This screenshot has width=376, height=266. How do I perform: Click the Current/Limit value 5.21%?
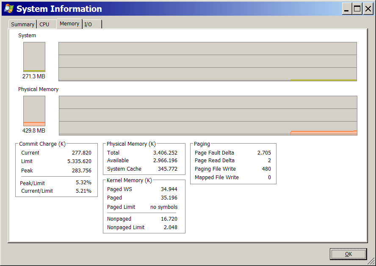click(83, 191)
